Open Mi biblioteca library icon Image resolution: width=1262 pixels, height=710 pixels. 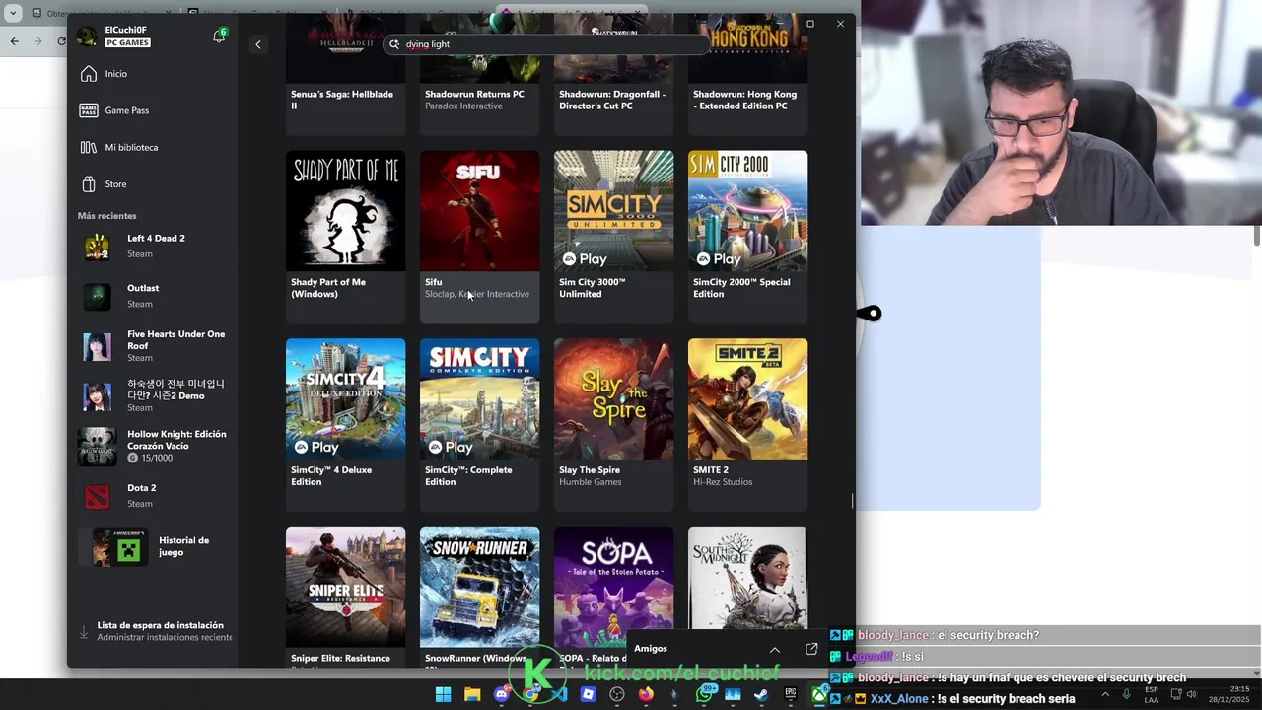(x=89, y=147)
